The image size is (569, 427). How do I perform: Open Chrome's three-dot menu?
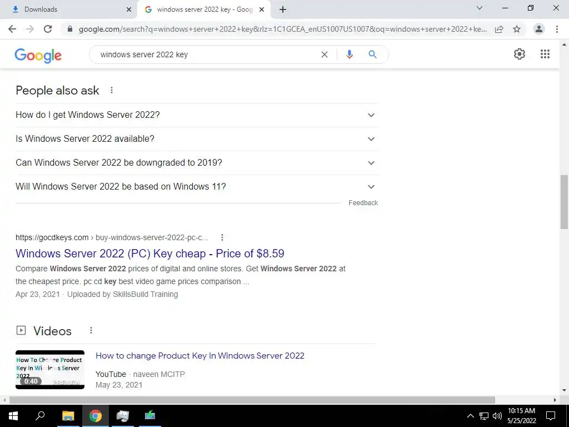pos(557,29)
